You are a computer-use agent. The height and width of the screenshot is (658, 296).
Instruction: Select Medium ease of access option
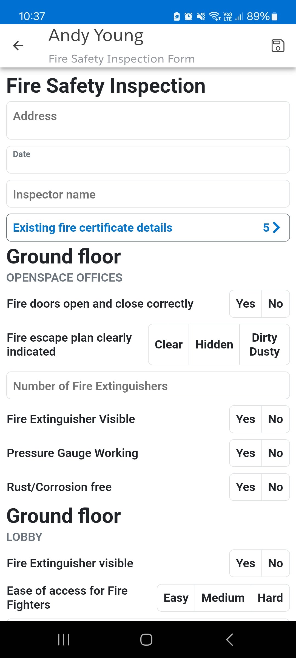click(x=223, y=598)
